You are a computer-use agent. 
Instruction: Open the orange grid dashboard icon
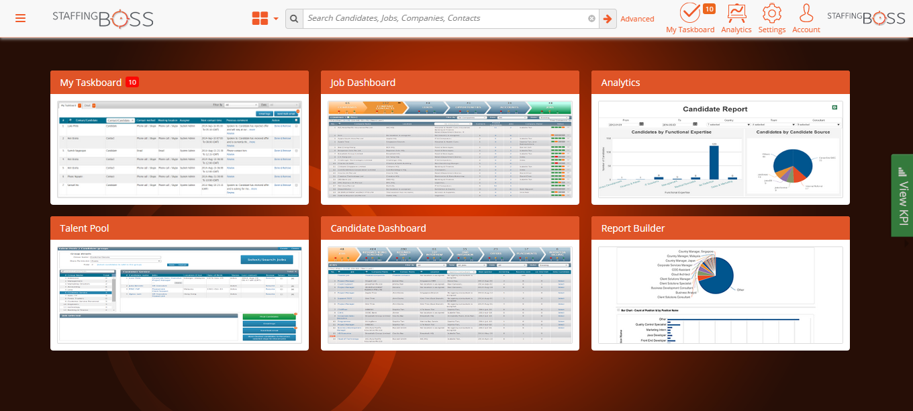coord(260,19)
